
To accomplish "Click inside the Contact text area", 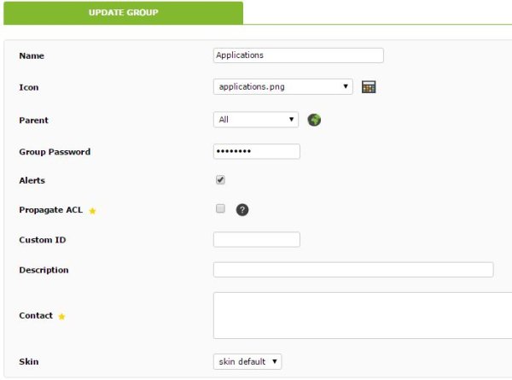I will [363, 315].
